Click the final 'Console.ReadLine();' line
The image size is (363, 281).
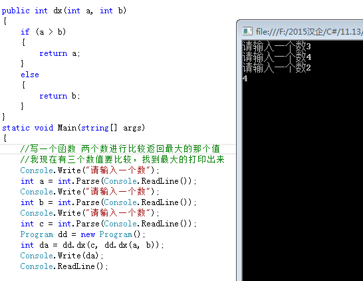(x=64, y=266)
